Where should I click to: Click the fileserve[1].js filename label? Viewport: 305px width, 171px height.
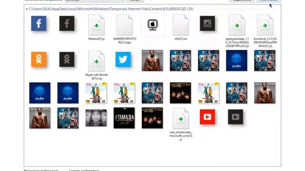tap(96, 39)
